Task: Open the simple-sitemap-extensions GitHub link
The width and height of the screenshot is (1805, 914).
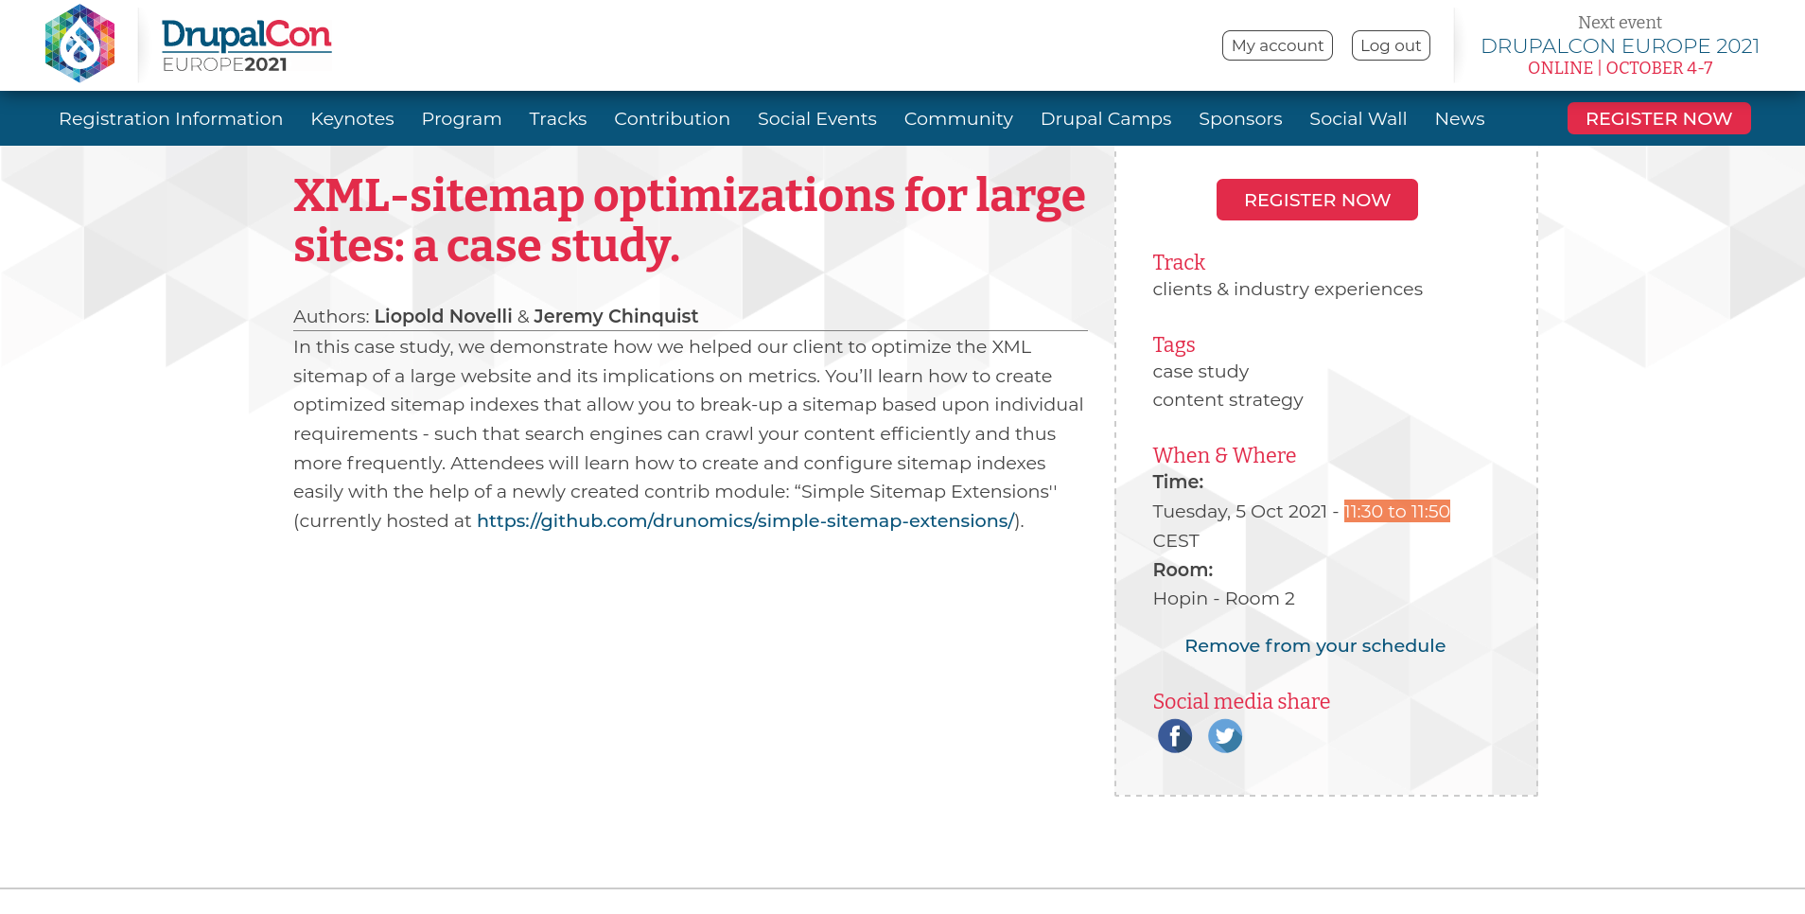Action: pyautogui.click(x=745, y=521)
